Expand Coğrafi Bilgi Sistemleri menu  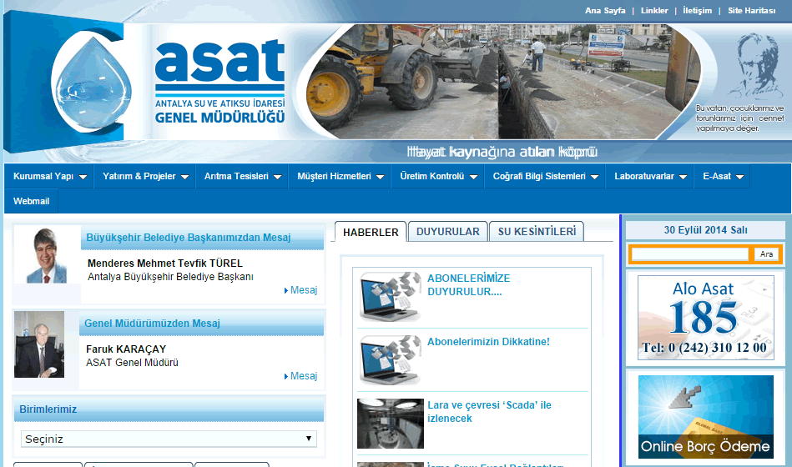pyautogui.click(x=545, y=176)
